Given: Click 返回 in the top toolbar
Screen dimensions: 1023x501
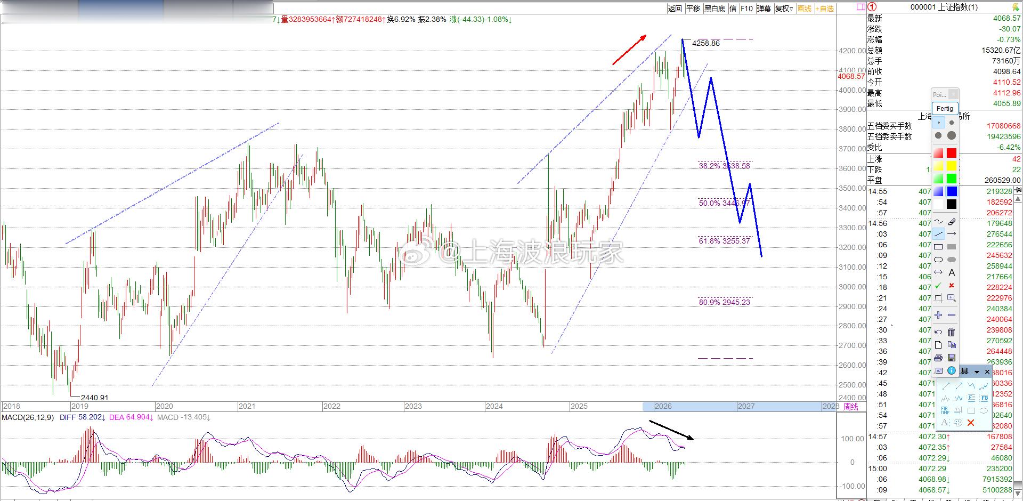Looking at the screenshot, I should tap(675, 9).
